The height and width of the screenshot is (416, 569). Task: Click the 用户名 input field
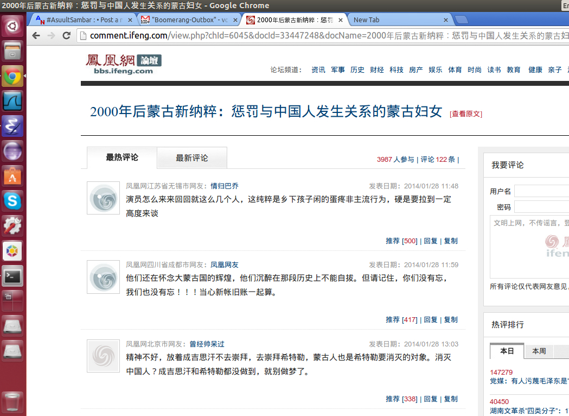tap(541, 191)
